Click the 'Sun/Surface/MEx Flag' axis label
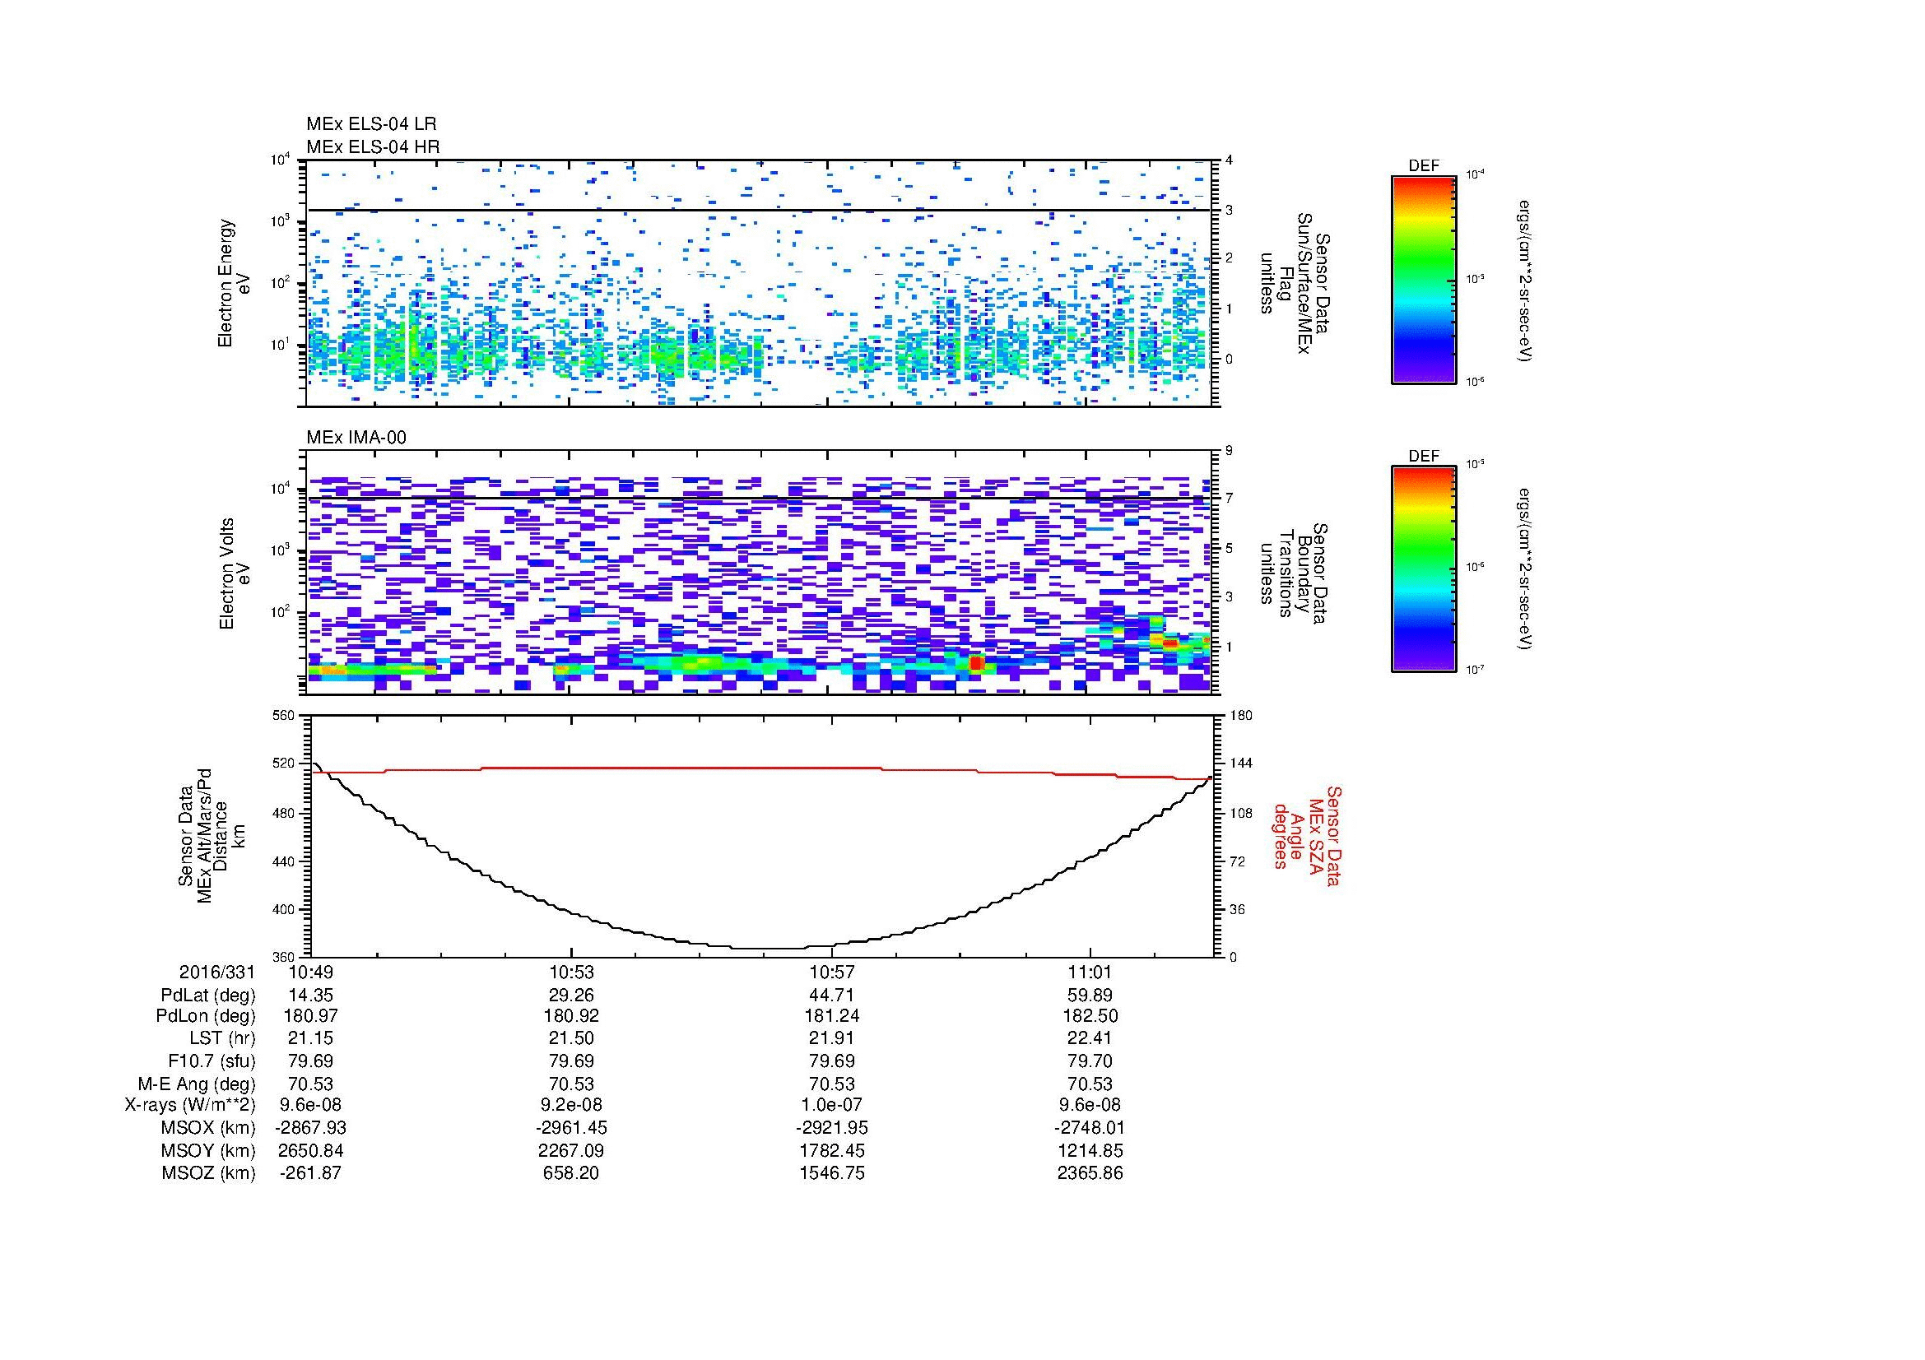This screenshot has width=1925, height=1360. [x=1295, y=283]
